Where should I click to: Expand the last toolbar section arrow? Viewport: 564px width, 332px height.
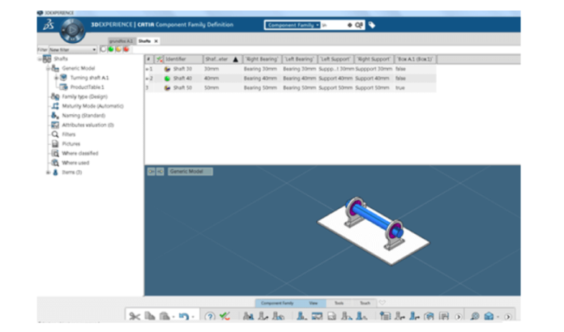(x=508, y=317)
